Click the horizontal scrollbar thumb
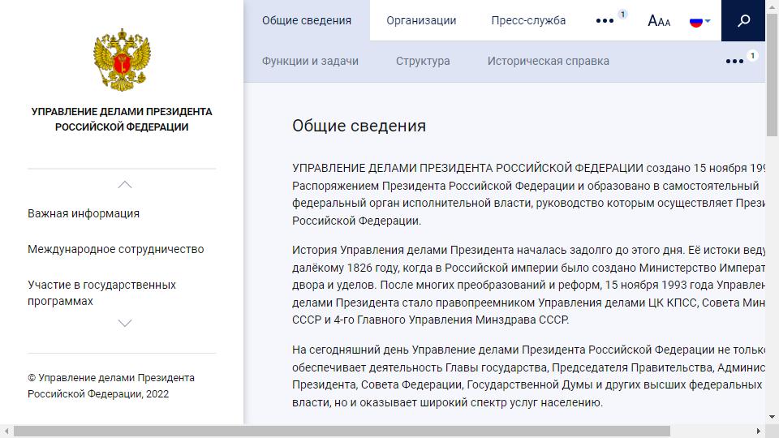The image size is (779, 438). pyautogui.click(x=342, y=431)
